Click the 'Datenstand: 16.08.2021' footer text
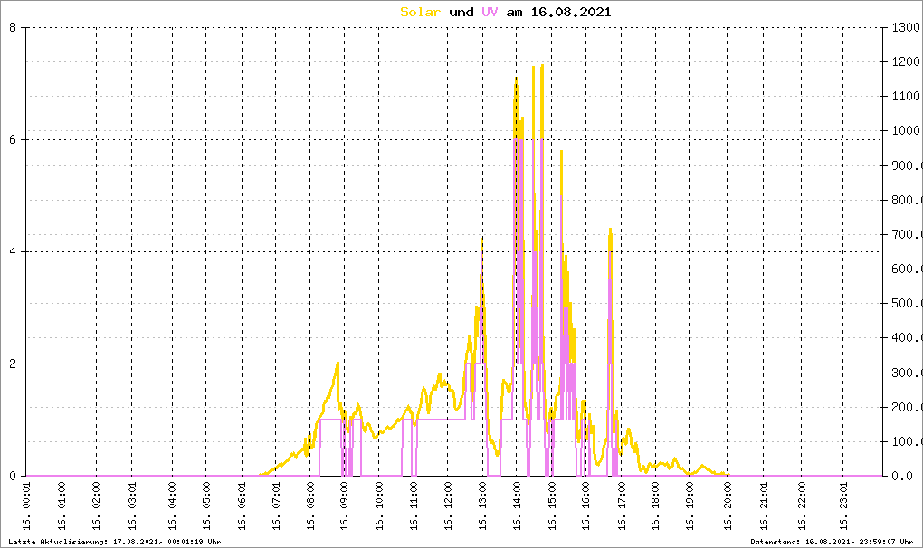Viewport: 923px width, 548px height. 800,542
